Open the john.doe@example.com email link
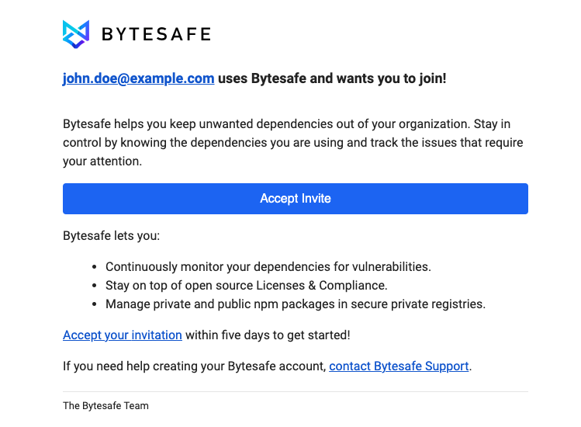Image resolution: width=581 pixels, height=427 pixels. coord(139,78)
